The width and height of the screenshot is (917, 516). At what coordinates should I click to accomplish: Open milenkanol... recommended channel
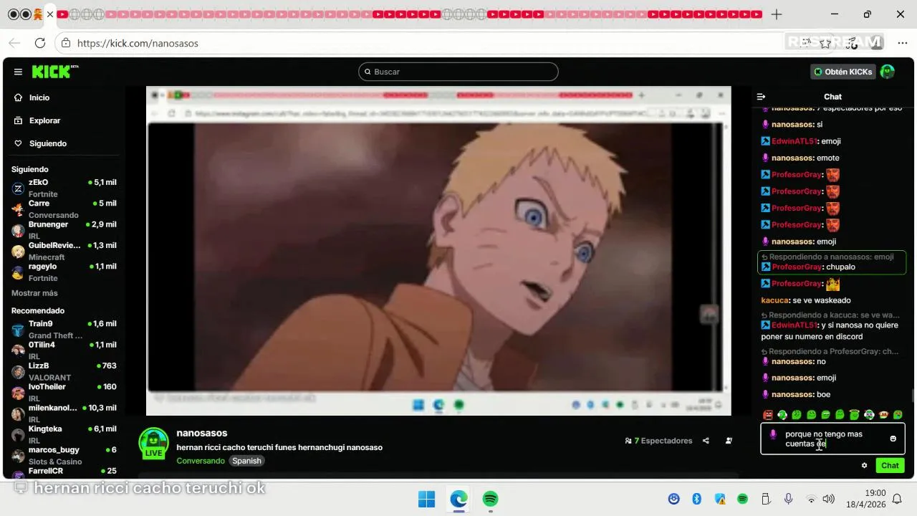[64, 413]
